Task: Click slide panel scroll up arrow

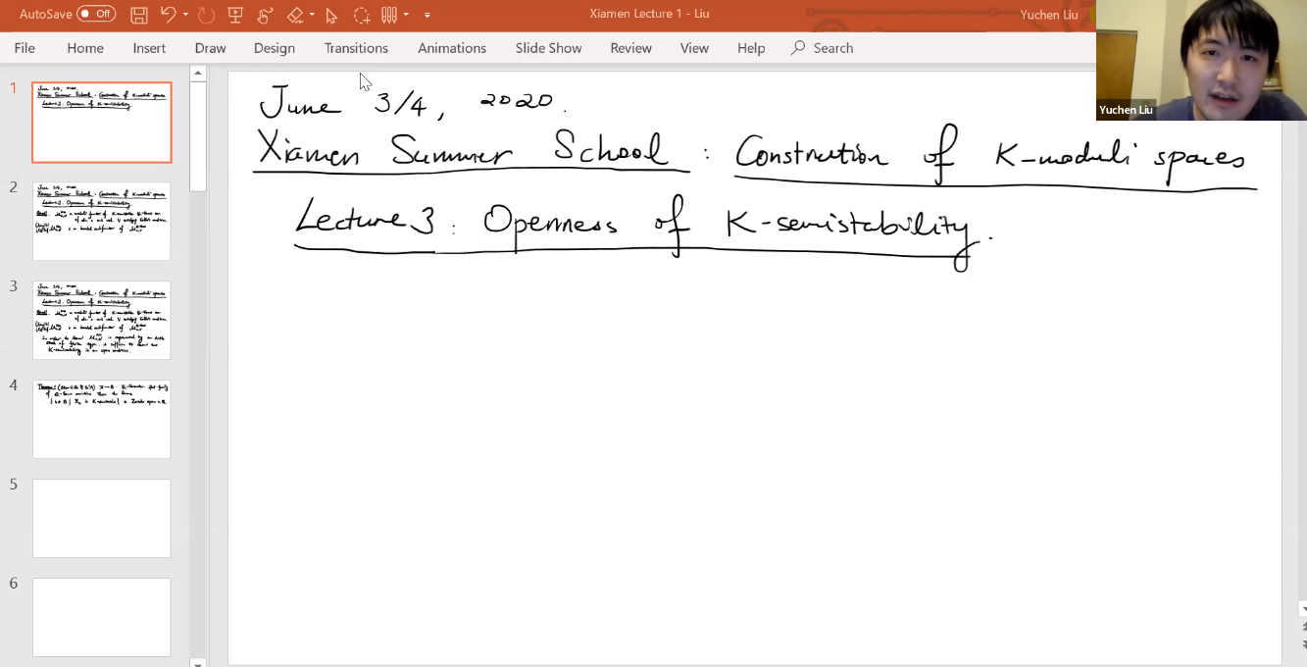Action: point(198,74)
